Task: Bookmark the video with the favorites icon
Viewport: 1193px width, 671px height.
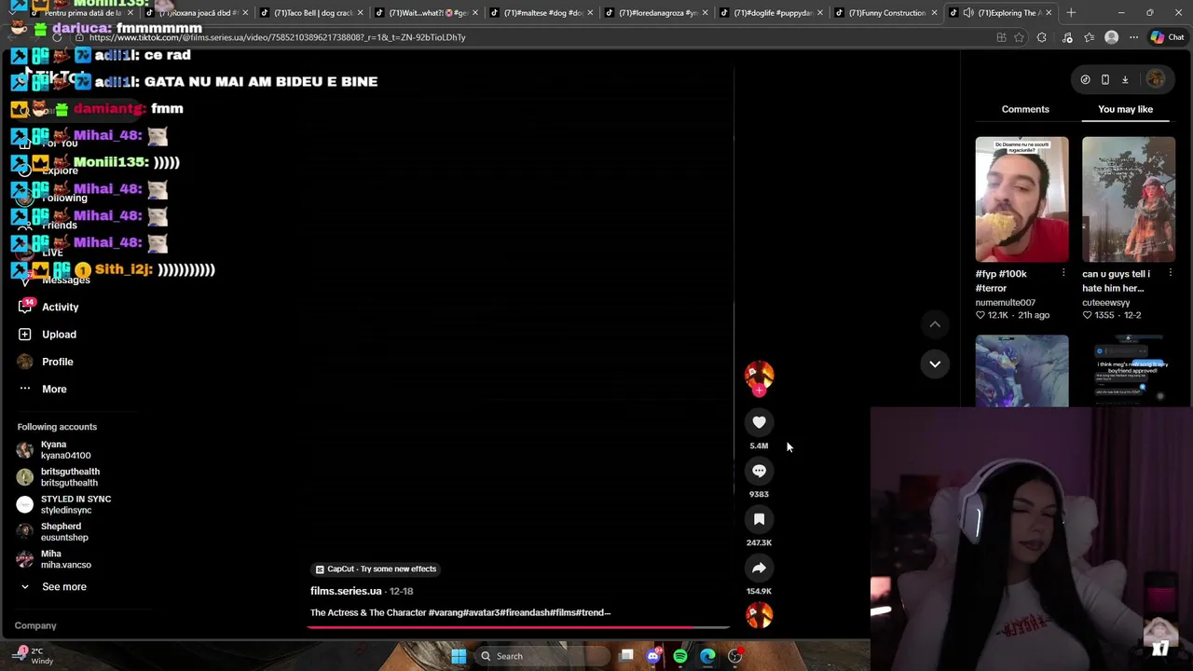Action: (759, 519)
